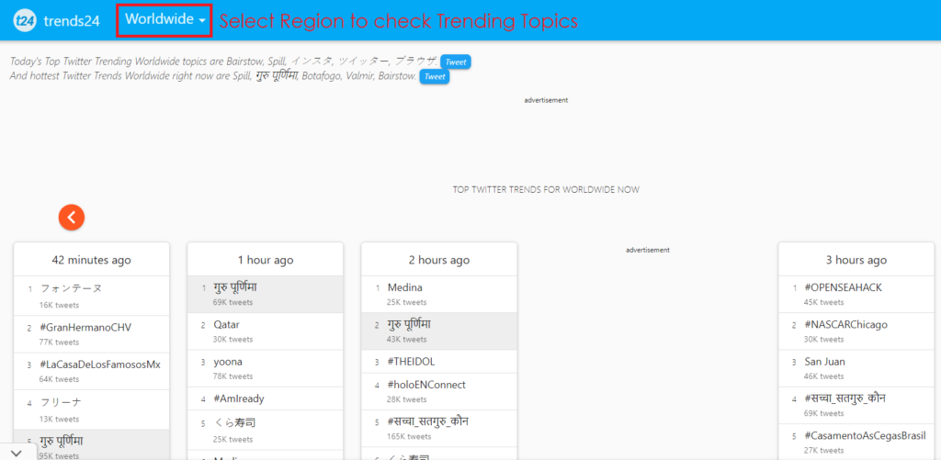
Task: Open くら寿司 trend in 1 hour ago column
Action: tap(234, 423)
